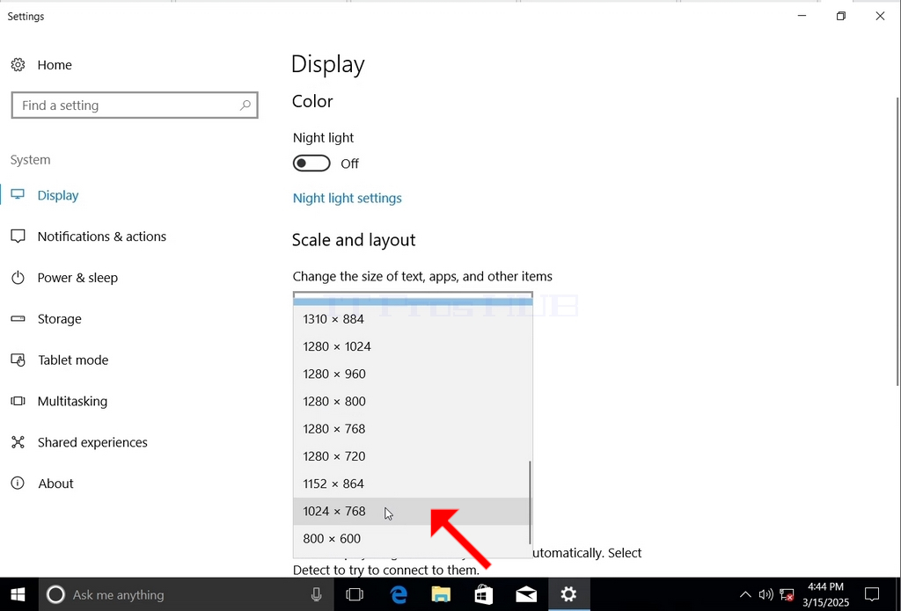The width and height of the screenshot is (901, 611).
Task: Open the Store from the taskbar
Action: pyautogui.click(x=483, y=594)
